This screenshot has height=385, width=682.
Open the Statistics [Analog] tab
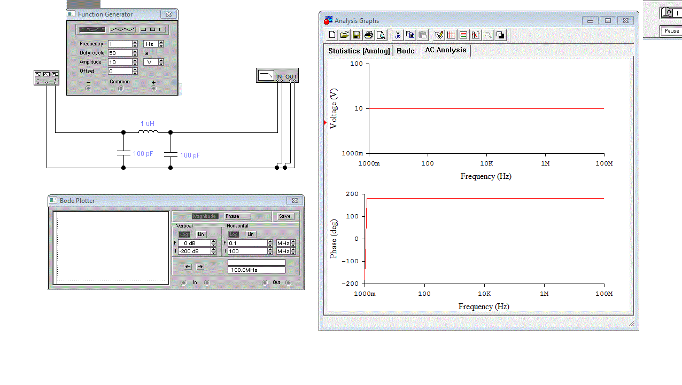pos(359,51)
